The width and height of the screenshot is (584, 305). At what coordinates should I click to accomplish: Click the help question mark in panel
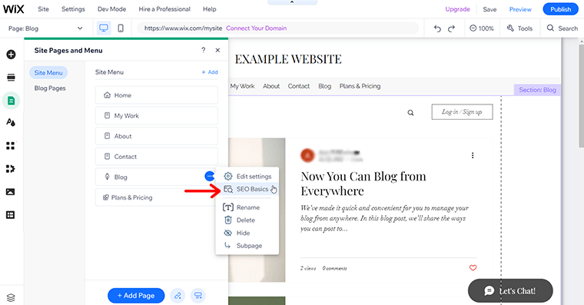(x=204, y=50)
